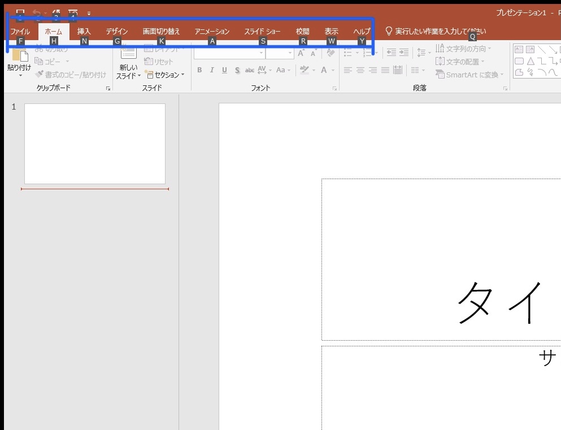The height and width of the screenshot is (430, 561).
Task: Toggle Italic formatting
Action: [x=212, y=70]
